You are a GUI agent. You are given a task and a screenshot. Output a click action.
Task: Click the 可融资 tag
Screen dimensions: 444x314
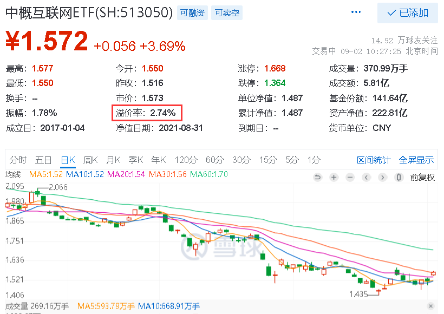(193, 13)
